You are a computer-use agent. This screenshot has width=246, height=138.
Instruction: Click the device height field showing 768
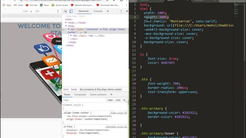[x=37, y=11]
